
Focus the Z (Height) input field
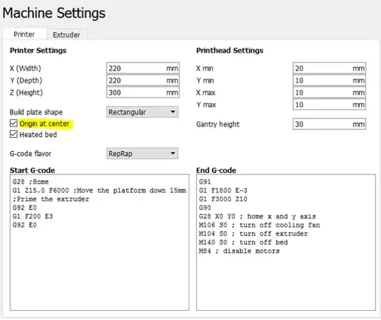(x=143, y=93)
